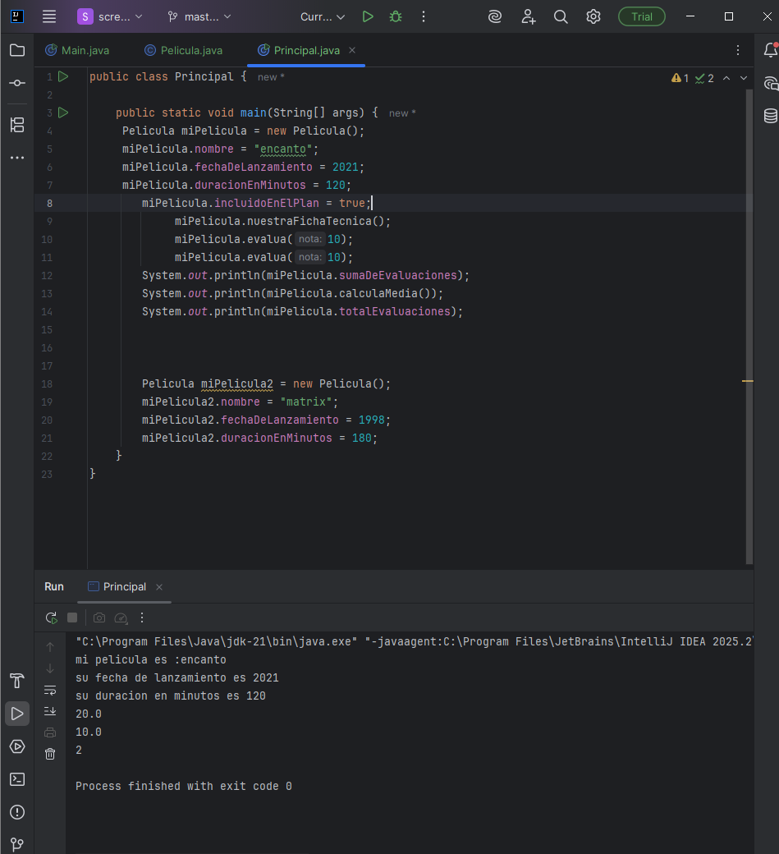Open editor tab options menu (three dots)

click(x=738, y=50)
